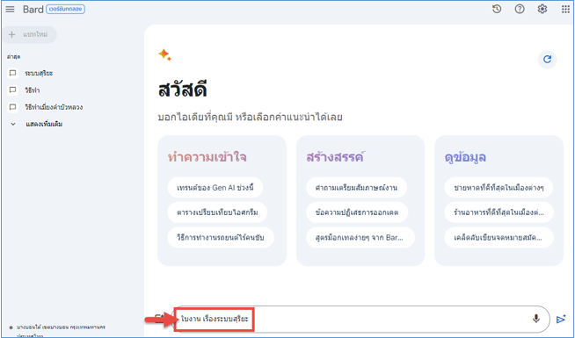This screenshot has height=338, width=575.
Task: Click the ทำความเข้าใจ card heading
Action: coord(207,157)
